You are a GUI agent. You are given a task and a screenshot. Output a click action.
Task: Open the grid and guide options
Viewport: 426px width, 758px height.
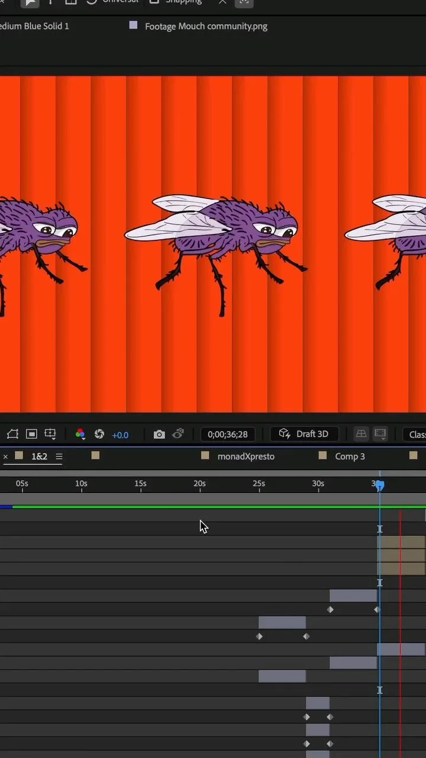click(50, 435)
